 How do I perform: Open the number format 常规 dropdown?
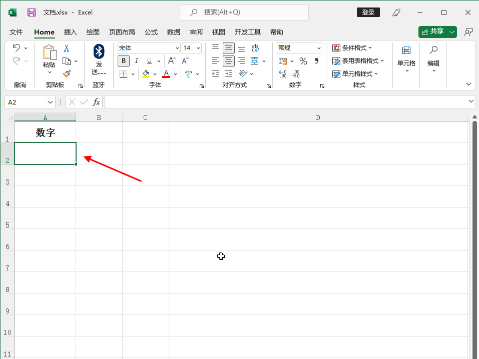319,48
